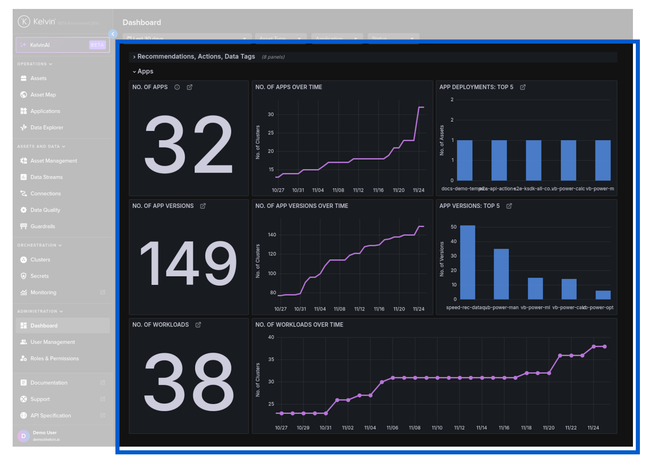Open App Versions Top 5 external link icon
646x456 pixels.
click(509, 206)
